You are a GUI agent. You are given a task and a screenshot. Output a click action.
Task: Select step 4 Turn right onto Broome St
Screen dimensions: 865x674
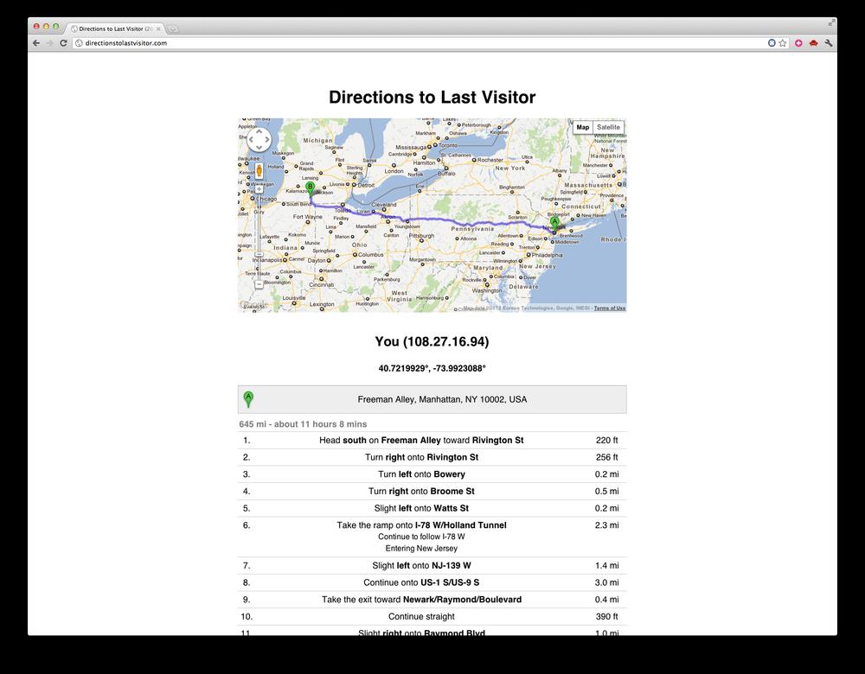[432, 492]
